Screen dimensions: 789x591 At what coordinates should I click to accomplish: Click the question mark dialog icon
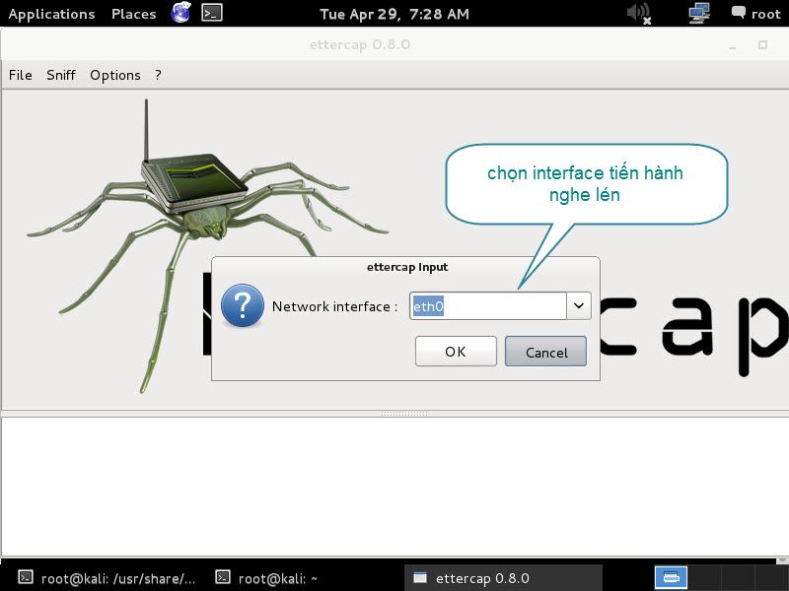pos(243,305)
